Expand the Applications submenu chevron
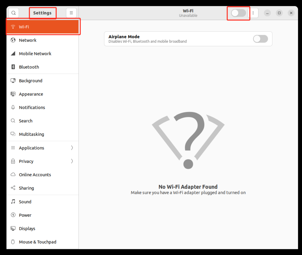This screenshot has width=302, height=255. coord(72,148)
